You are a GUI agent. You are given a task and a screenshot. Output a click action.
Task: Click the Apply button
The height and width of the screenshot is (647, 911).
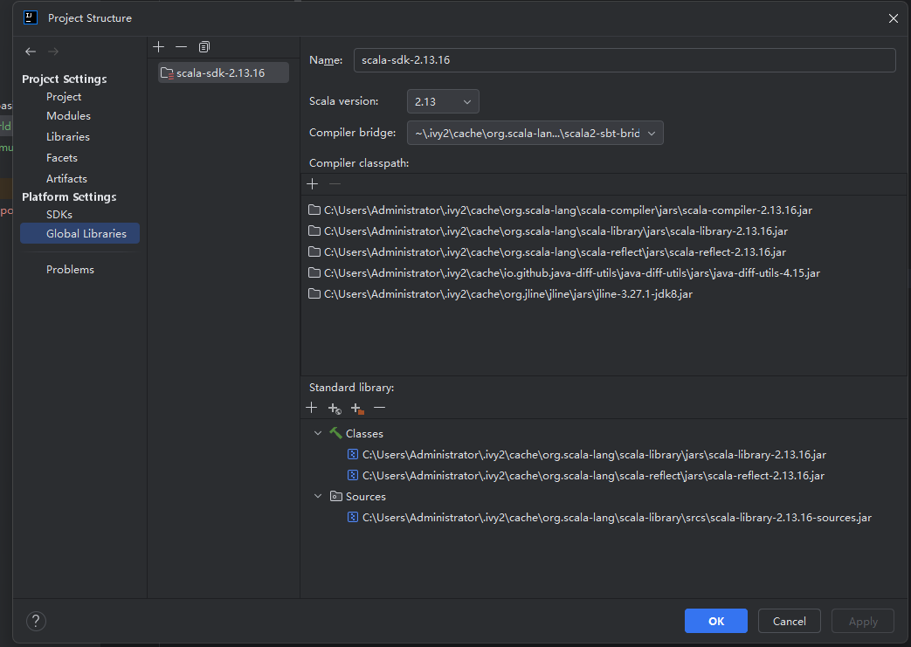[x=863, y=621]
